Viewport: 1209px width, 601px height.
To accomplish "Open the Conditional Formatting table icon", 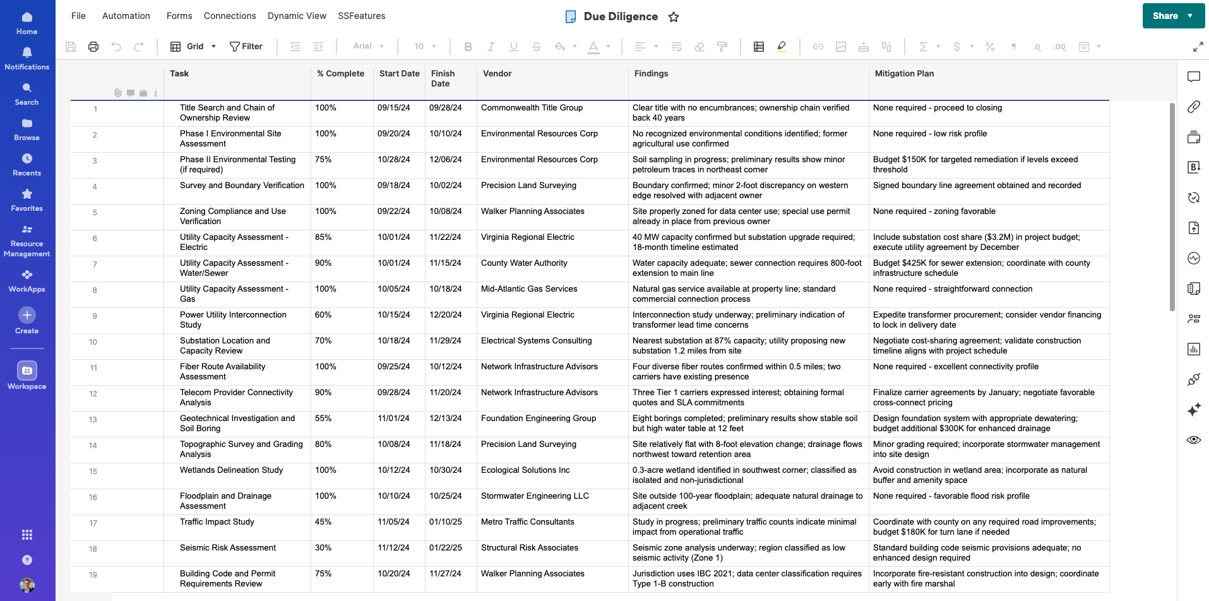I will pos(759,47).
